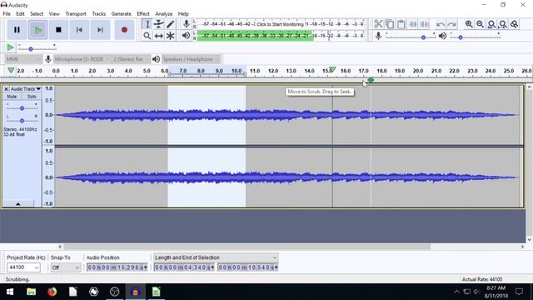
Task: Click the recording volume slider
Action: tap(411, 37)
